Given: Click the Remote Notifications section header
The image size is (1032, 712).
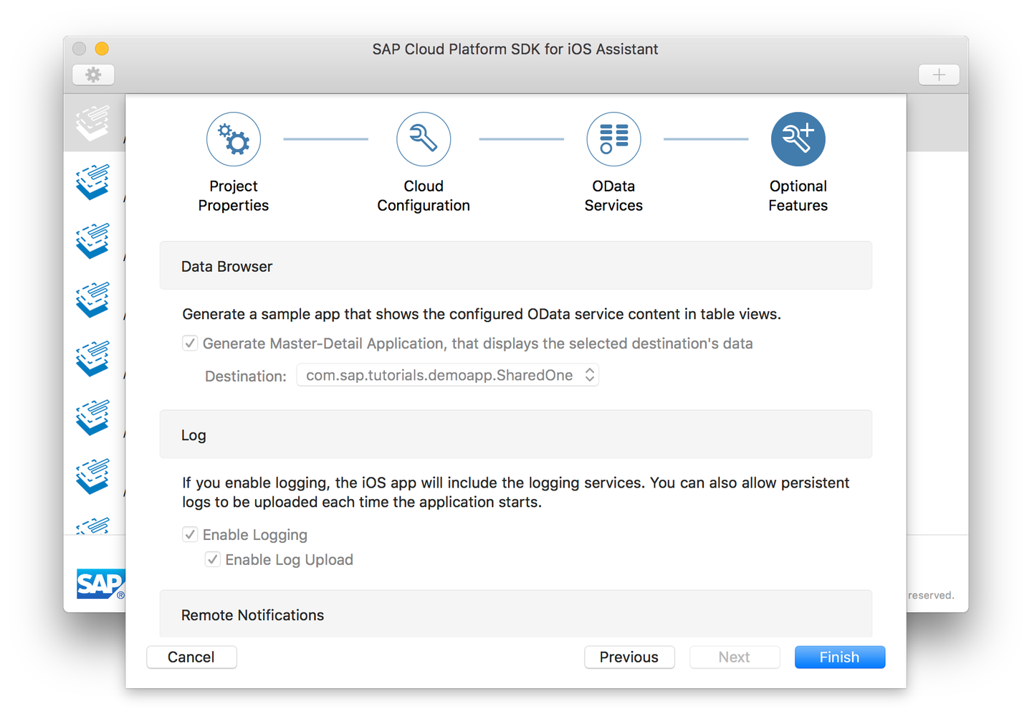Looking at the screenshot, I should (x=516, y=614).
